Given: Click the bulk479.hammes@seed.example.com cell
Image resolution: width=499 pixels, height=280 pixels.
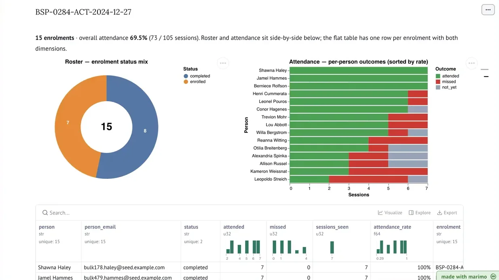Looking at the screenshot, I should (x=128, y=278).
